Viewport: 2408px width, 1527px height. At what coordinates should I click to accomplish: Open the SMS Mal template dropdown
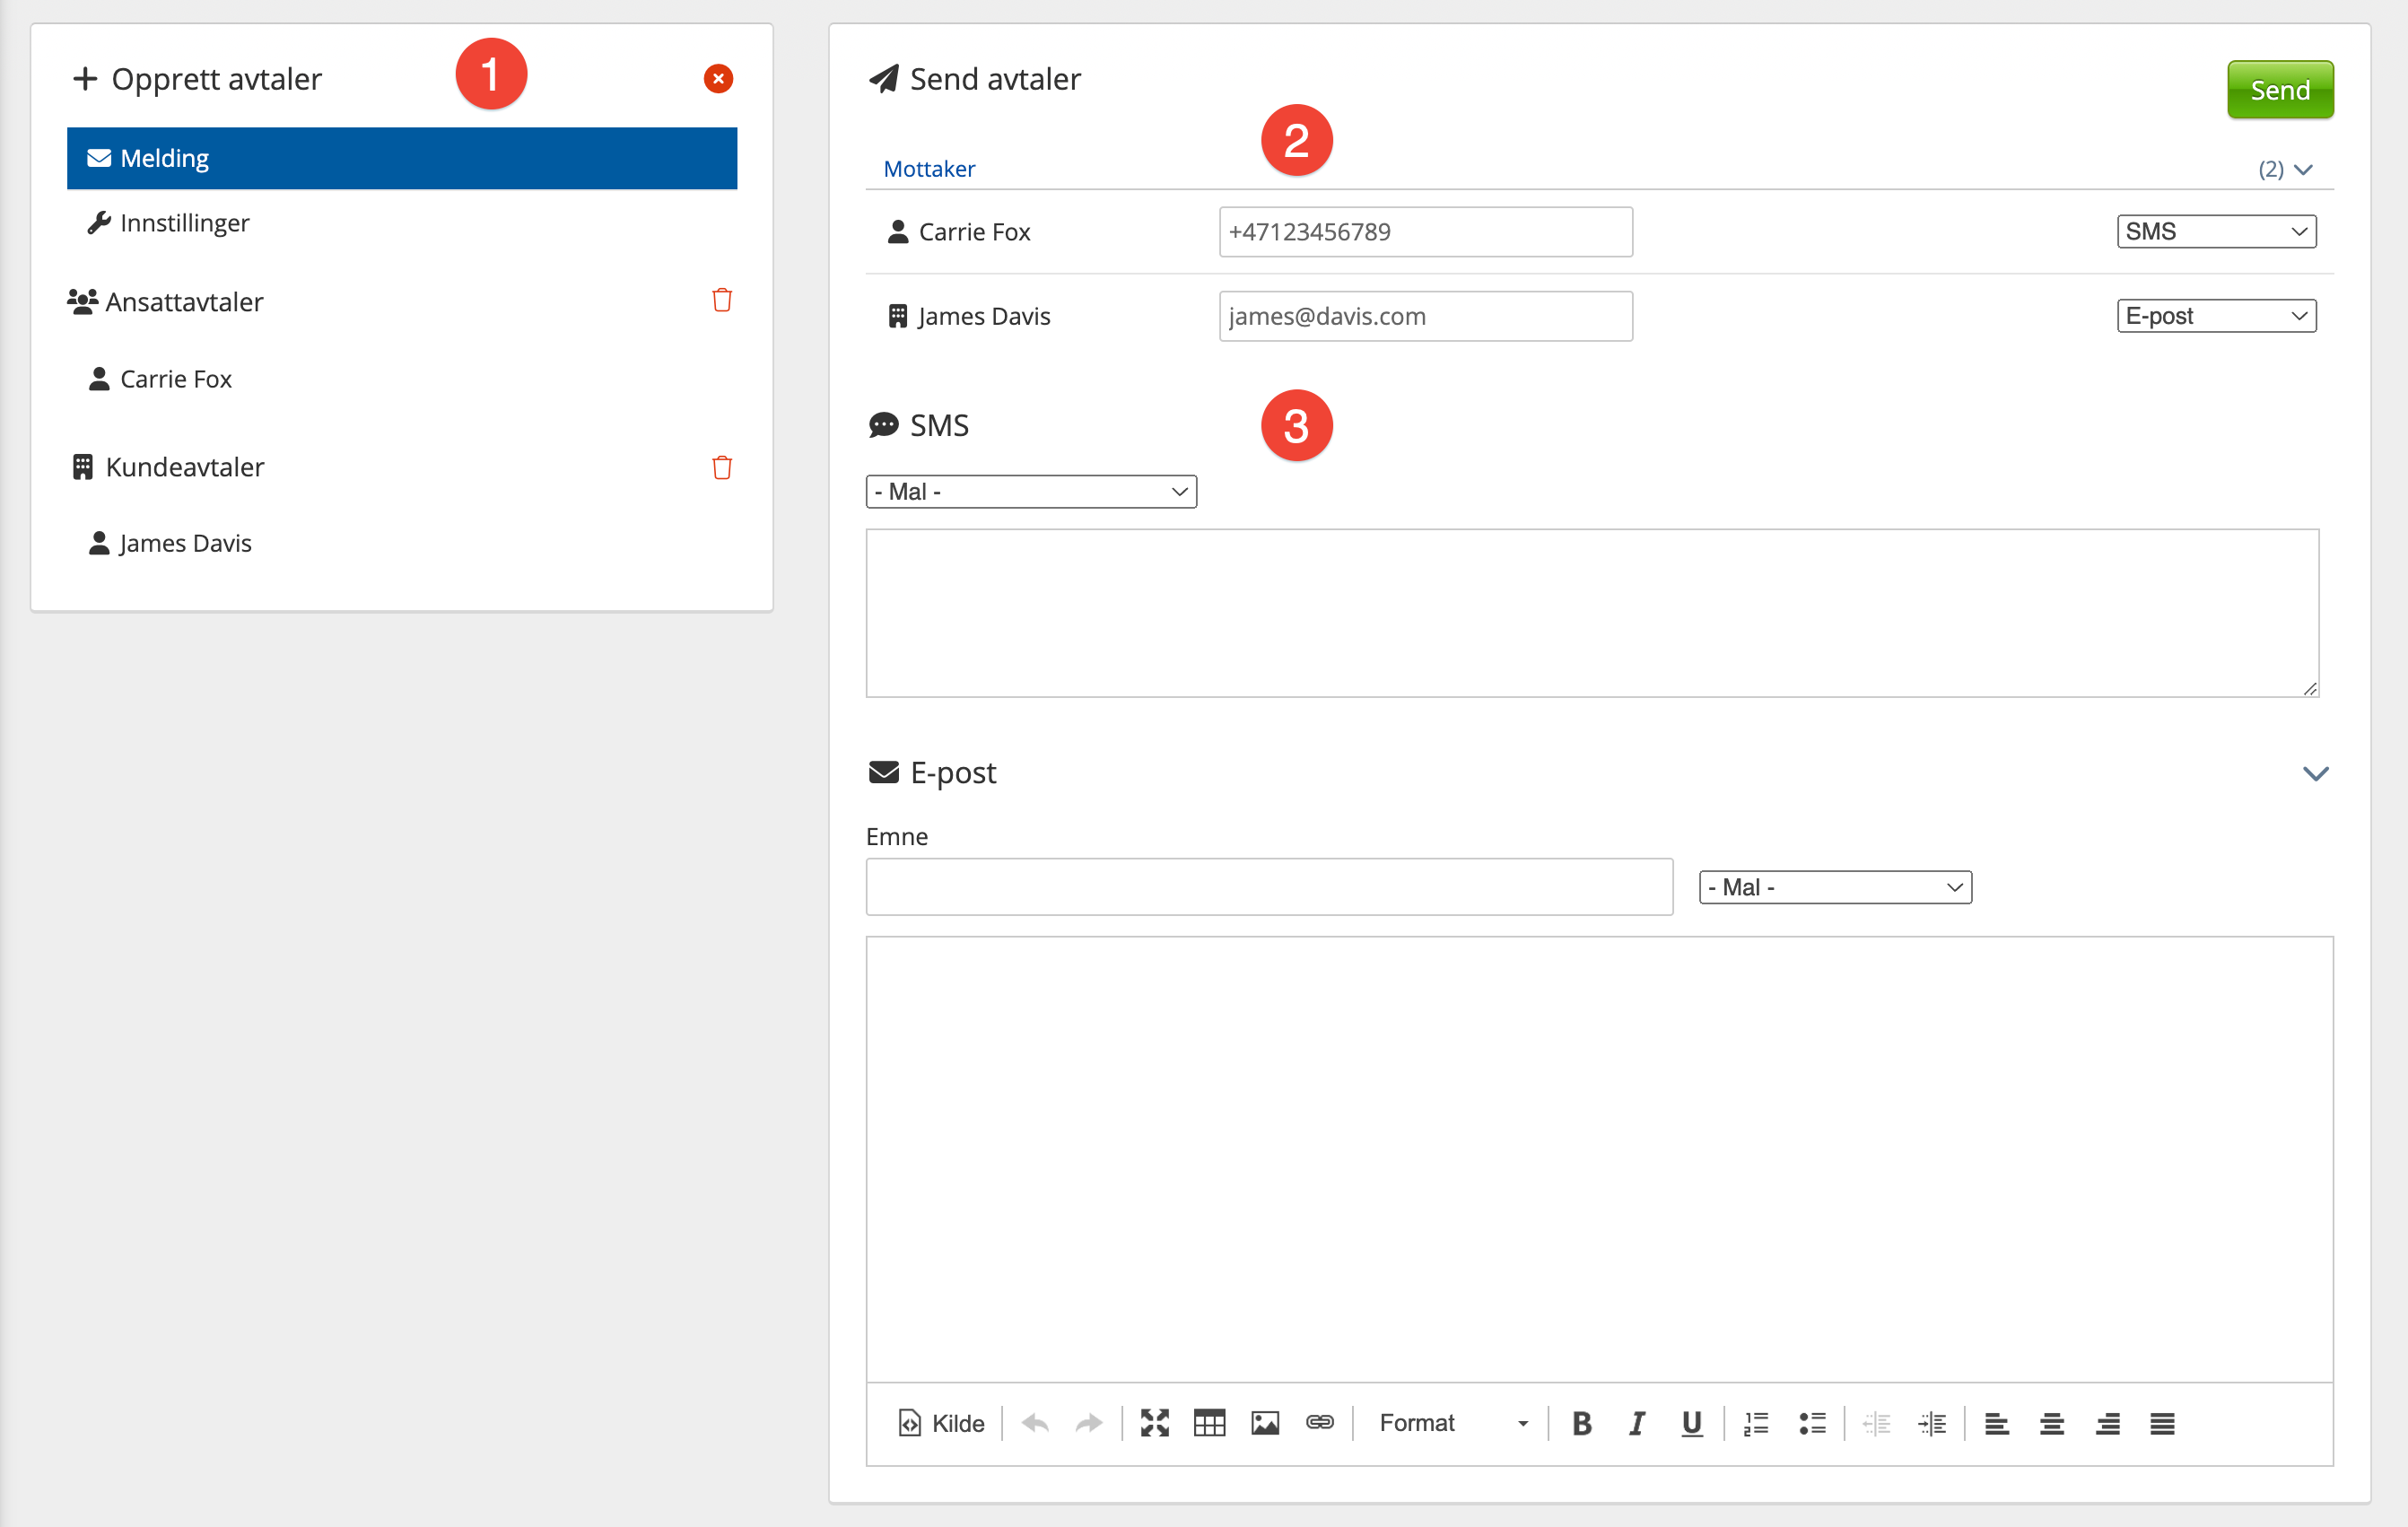[x=1030, y=491]
